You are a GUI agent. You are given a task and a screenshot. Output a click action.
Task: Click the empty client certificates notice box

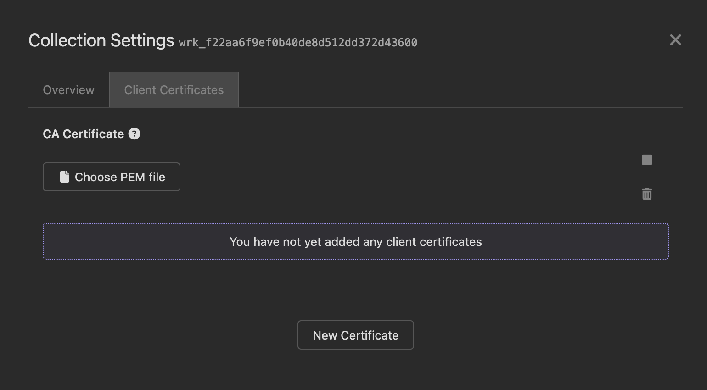point(355,241)
